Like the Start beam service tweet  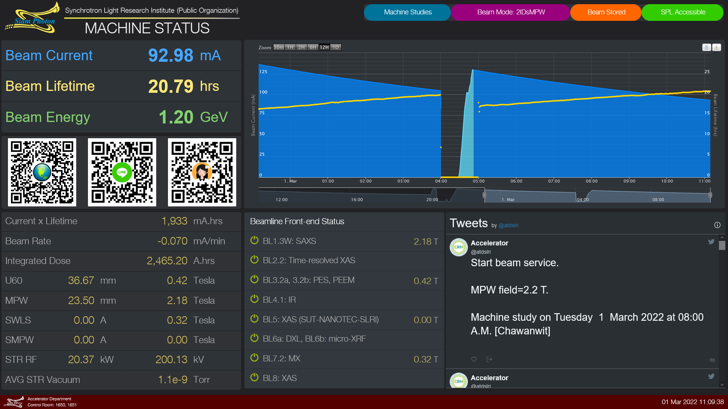474,359
